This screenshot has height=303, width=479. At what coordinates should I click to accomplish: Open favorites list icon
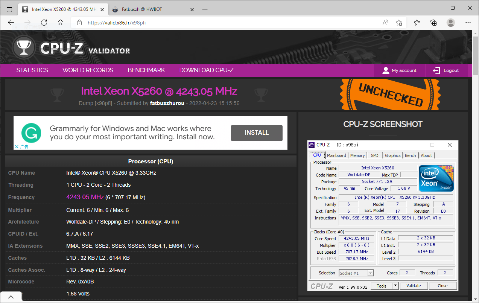tap(417, 23)
